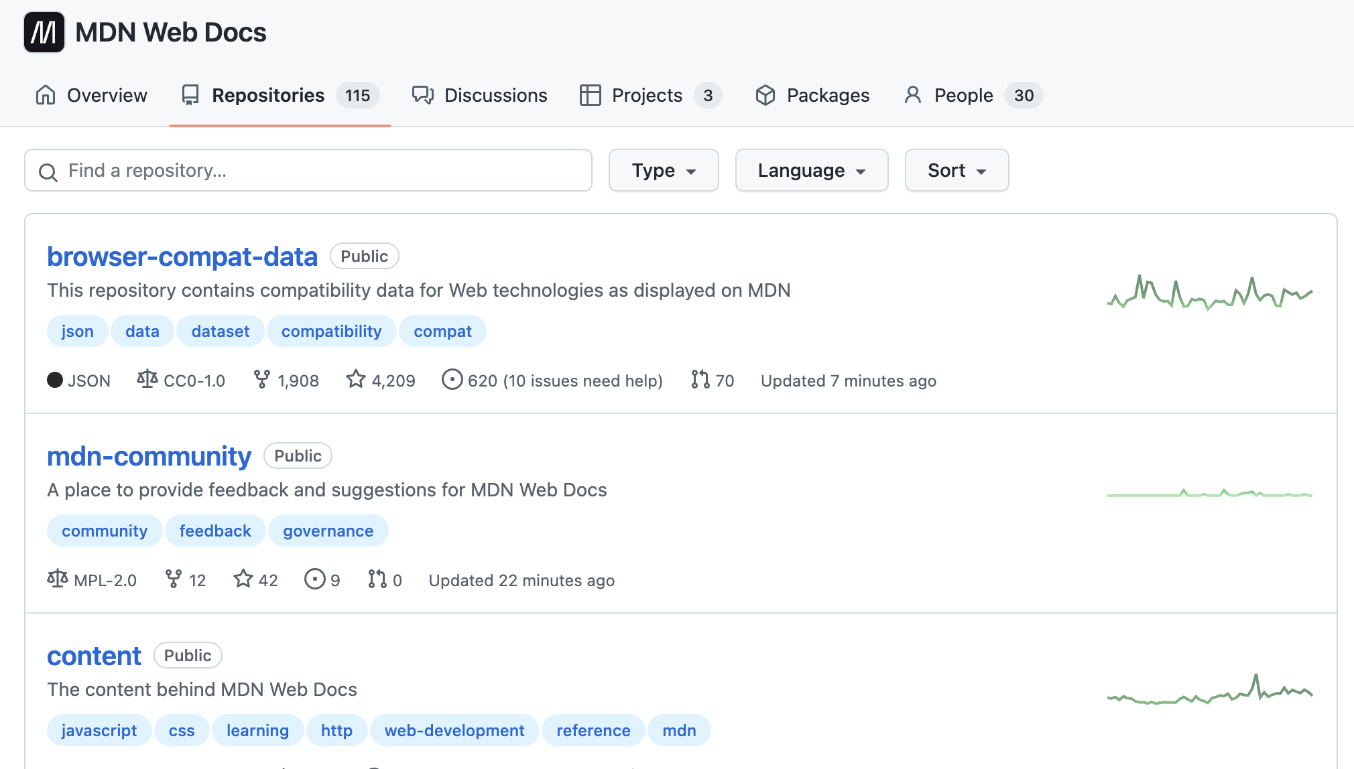Click the governance topic tag
This screenshot has width=1354, height=769.
tap(328, 531)
